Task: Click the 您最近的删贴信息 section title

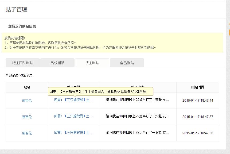Action: [22, 26]
